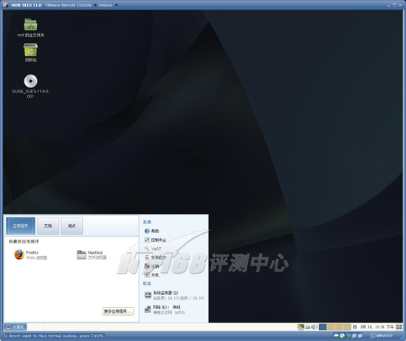Open System Monitor (系统监视器) status item
Viewport: 406px width, 341px height.
[174, 295]
